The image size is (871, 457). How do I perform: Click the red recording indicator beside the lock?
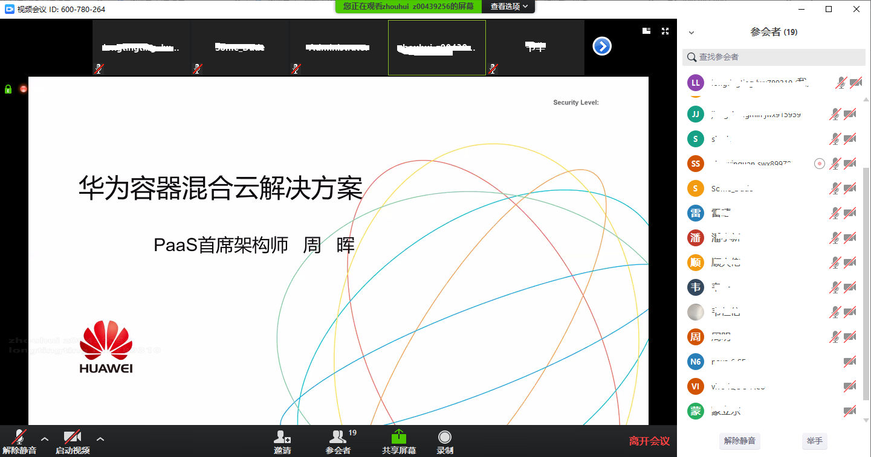pyautogui.click(x=24, y=89)
